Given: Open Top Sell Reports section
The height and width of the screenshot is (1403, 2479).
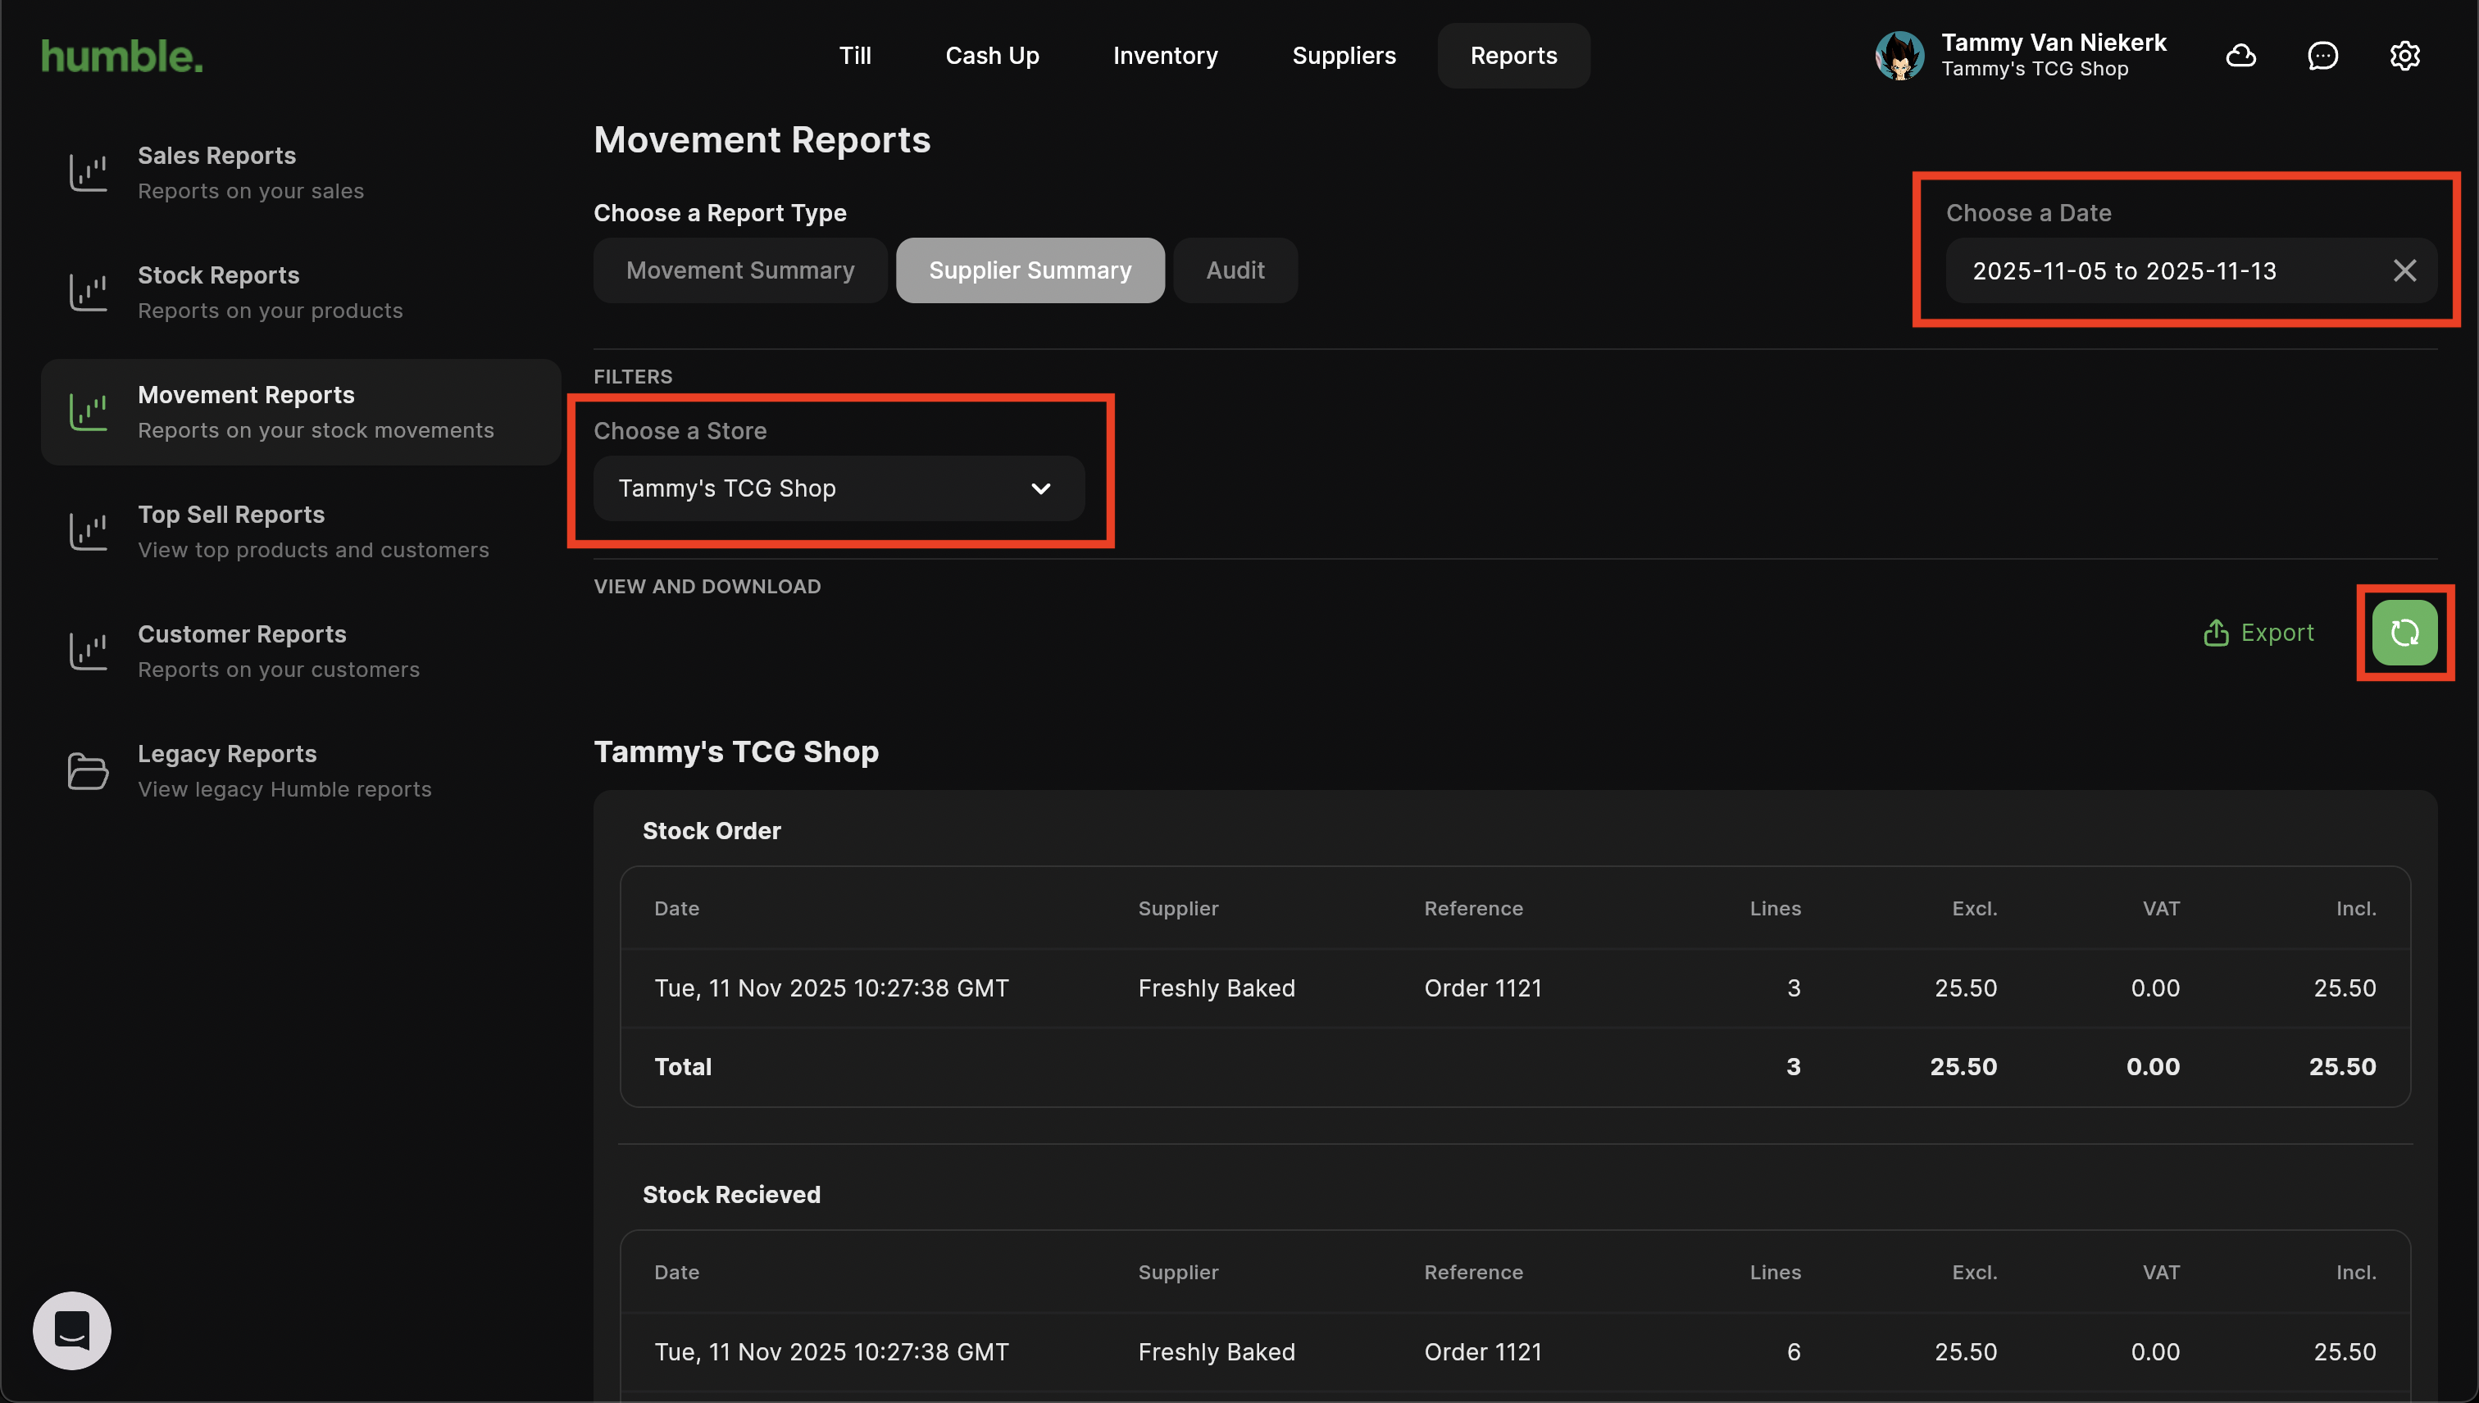Looking at the screenshot, I should point(312,531).
